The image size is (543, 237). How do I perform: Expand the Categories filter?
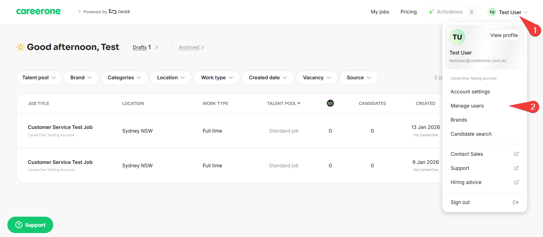click(x=124, y=78)
